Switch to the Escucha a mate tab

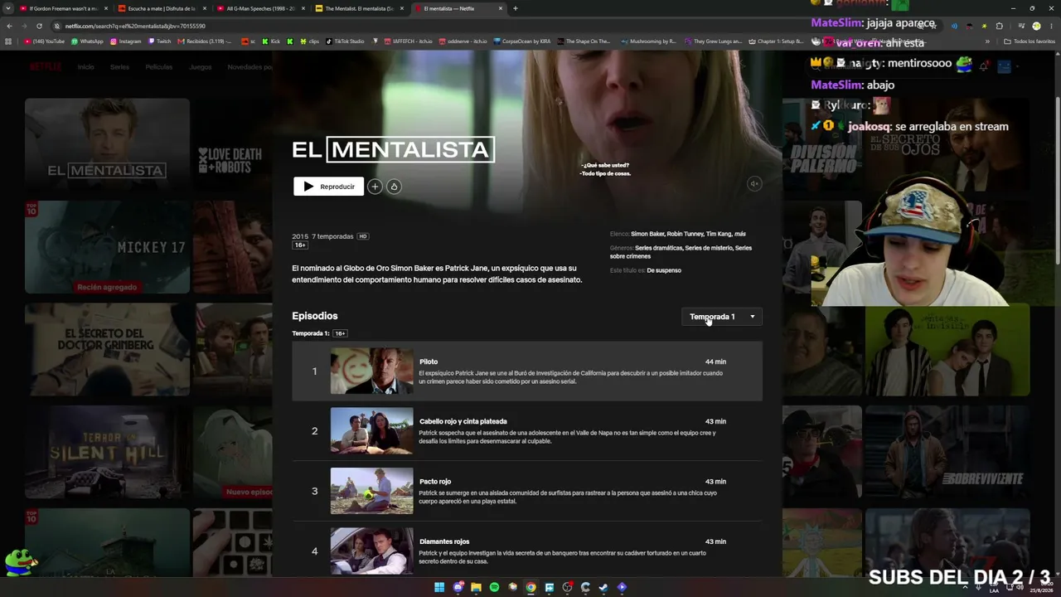tap(162, 8)
